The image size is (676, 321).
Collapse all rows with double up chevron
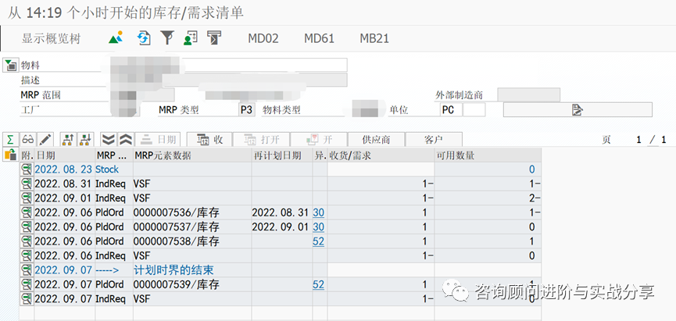point(126,140)
